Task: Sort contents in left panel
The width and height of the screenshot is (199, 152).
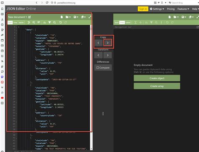Action: click(x=45, y=23)
